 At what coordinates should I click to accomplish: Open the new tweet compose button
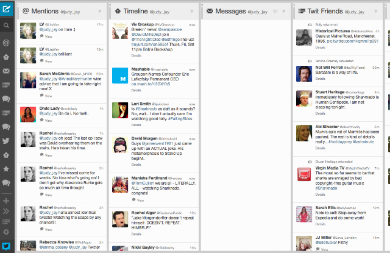tap(7, 10)
